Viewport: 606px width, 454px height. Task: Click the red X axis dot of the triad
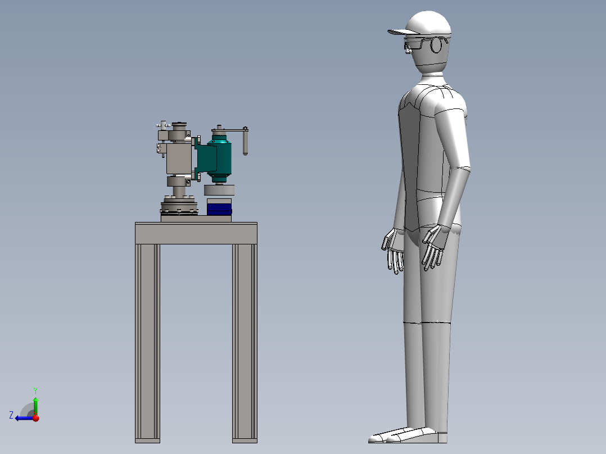(x=36, y=418)
